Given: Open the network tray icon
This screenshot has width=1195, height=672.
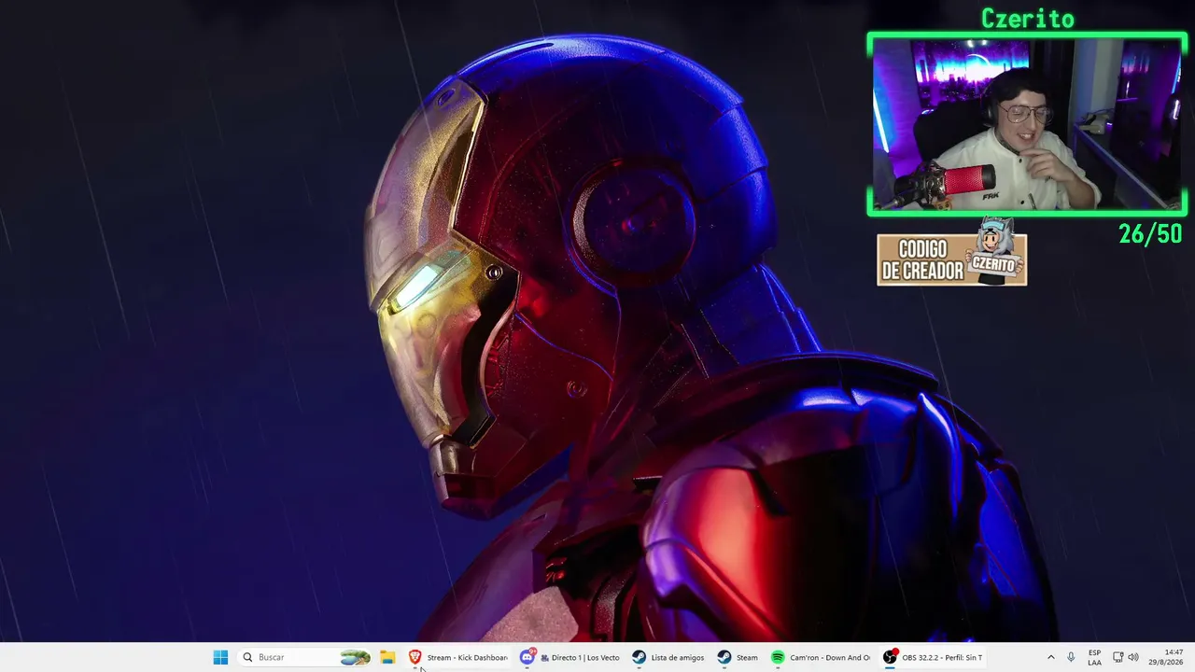Looking at the screenshot, I should point(1118,657).
